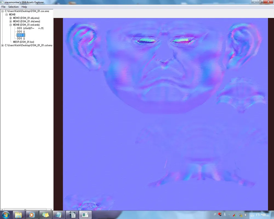The width and height of the screenshot is (274, 219).
Task: Collapse the #EMB (DSM_01.nml.emb) node
Action: [x=11, y=25]
